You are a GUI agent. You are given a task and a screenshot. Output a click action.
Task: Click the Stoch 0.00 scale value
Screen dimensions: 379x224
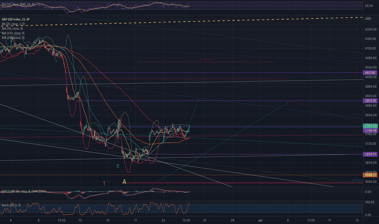click(x=368, y=215)
